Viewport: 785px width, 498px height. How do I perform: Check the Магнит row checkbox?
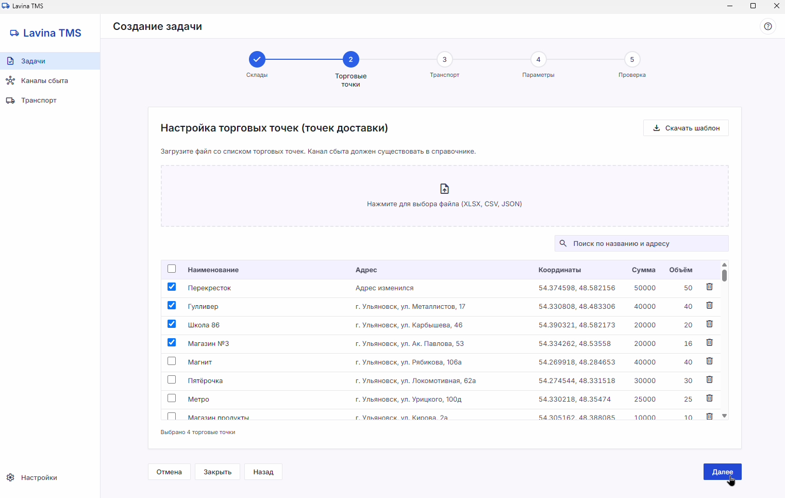click(x=172, y=361)
